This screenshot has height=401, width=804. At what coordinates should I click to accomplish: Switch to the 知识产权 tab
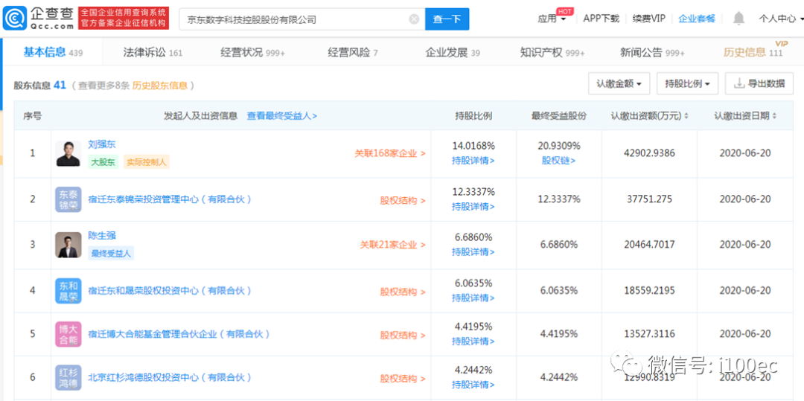(552, 52)
